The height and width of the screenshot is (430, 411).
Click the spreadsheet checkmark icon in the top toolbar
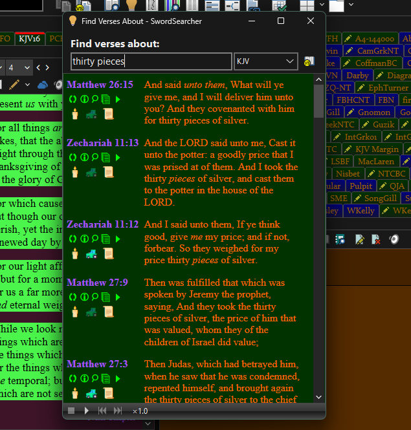pos(280,5)
